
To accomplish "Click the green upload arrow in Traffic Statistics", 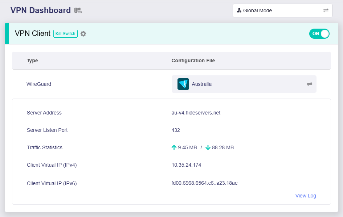I will click(x=173, y=147).
